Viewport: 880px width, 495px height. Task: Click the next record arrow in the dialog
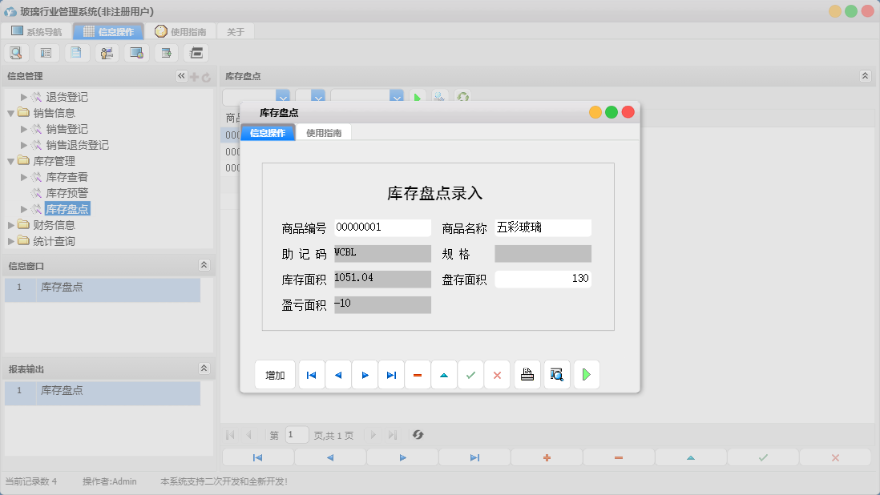365,374
